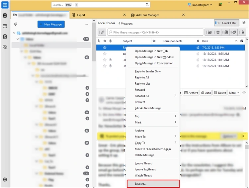Image resolution: width=249 pixels, height=188 pixels.
Task: Open the column picker icon
Action: (x=242, y=41)
